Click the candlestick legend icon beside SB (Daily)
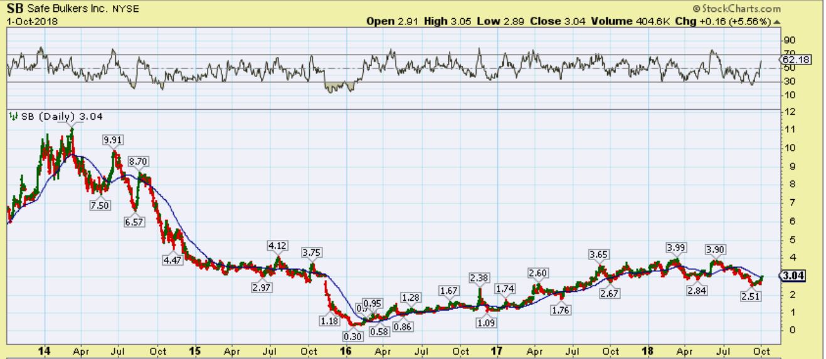The width and height of the screenshot is (826, 359). pyautogui.click(x=13, y=116)
